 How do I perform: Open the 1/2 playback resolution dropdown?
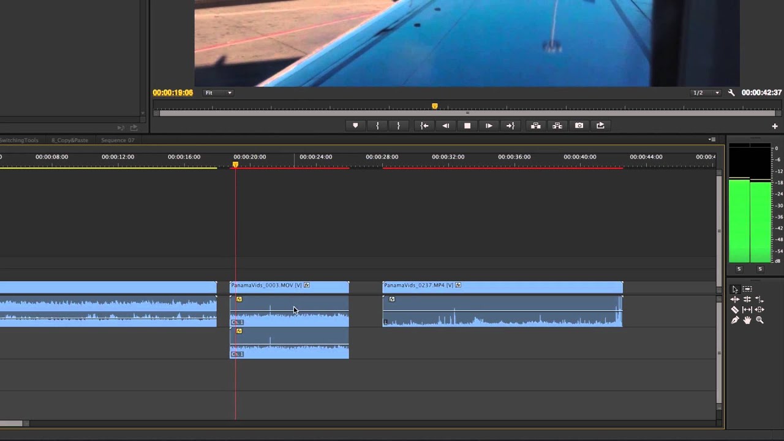706,93
